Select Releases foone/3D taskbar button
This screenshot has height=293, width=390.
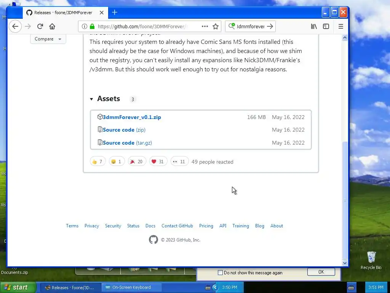[70, 288]
